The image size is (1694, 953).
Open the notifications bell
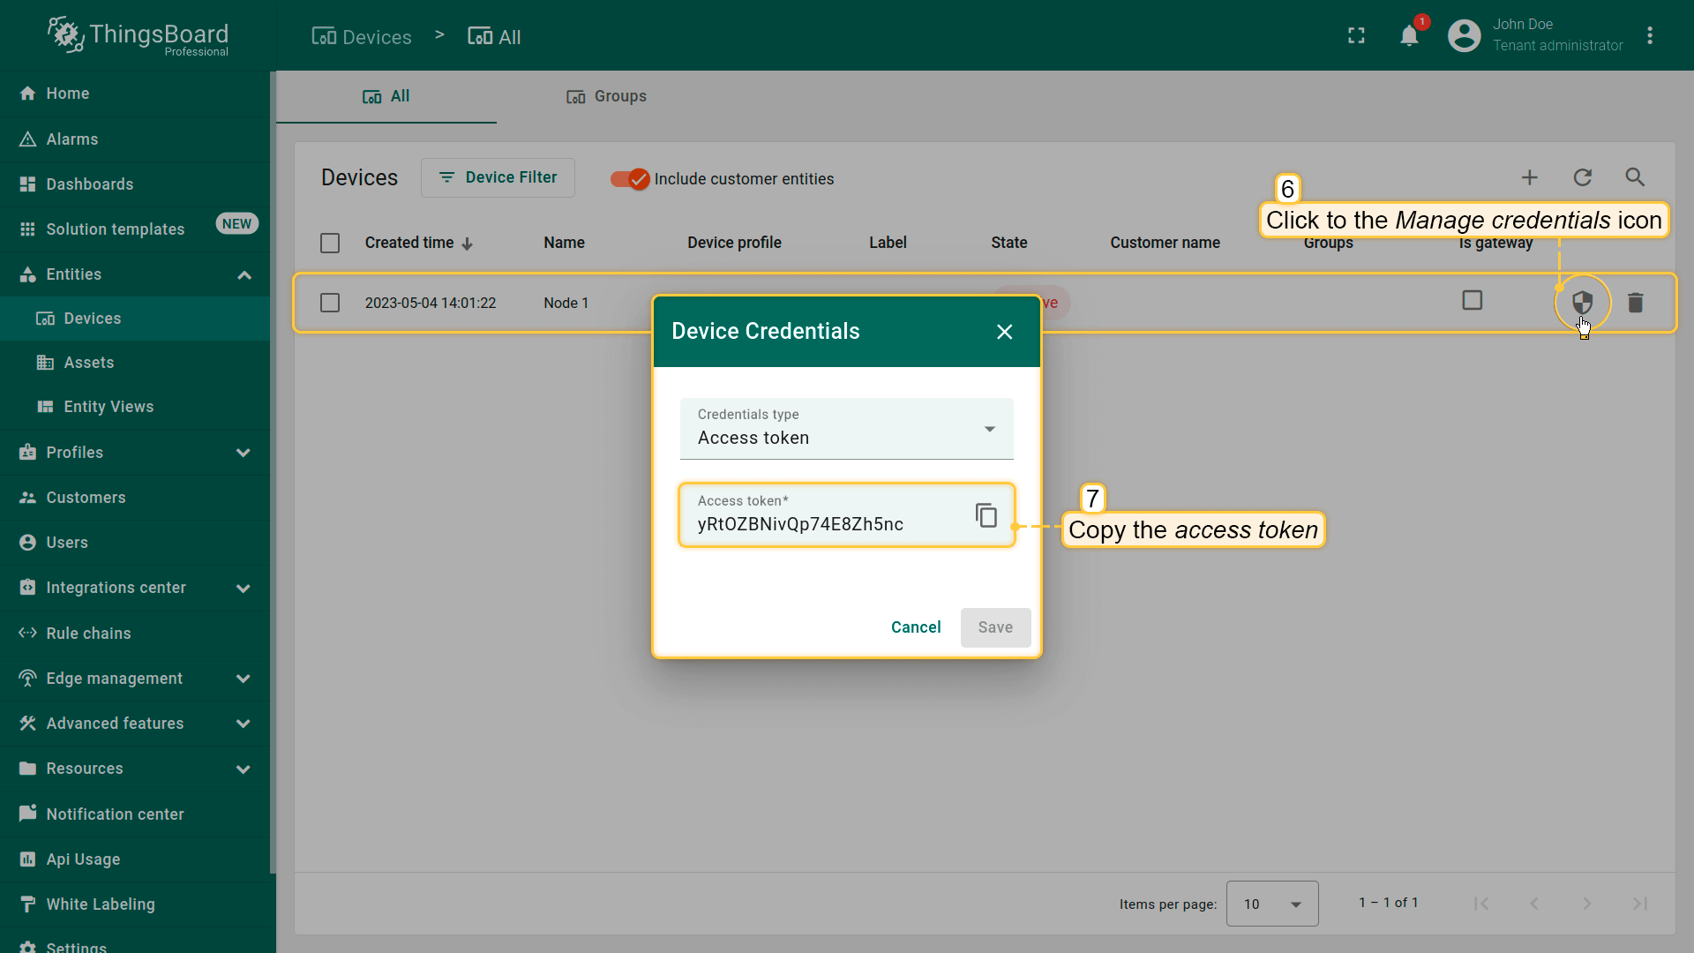tap(1409, 36)
